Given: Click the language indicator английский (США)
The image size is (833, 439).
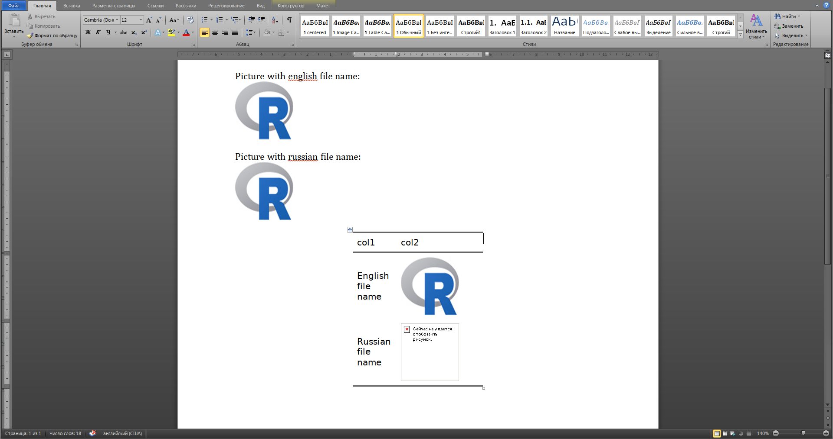Looking at the screenshot, I should coord(122,433).
